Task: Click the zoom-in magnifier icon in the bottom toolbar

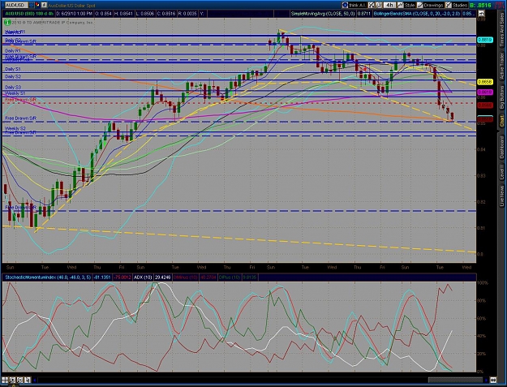Action: pos(12,380)
